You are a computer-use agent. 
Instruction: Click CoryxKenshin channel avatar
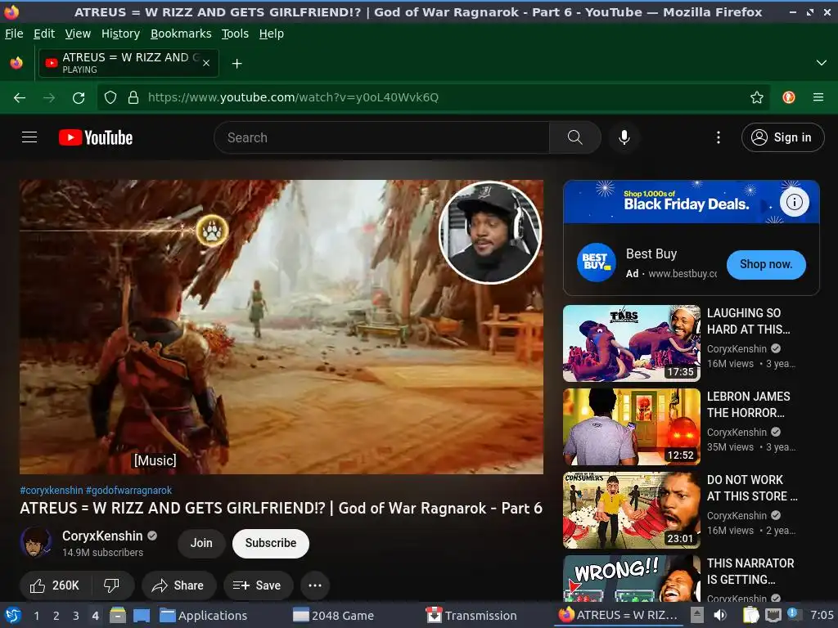tap(36, 543)
